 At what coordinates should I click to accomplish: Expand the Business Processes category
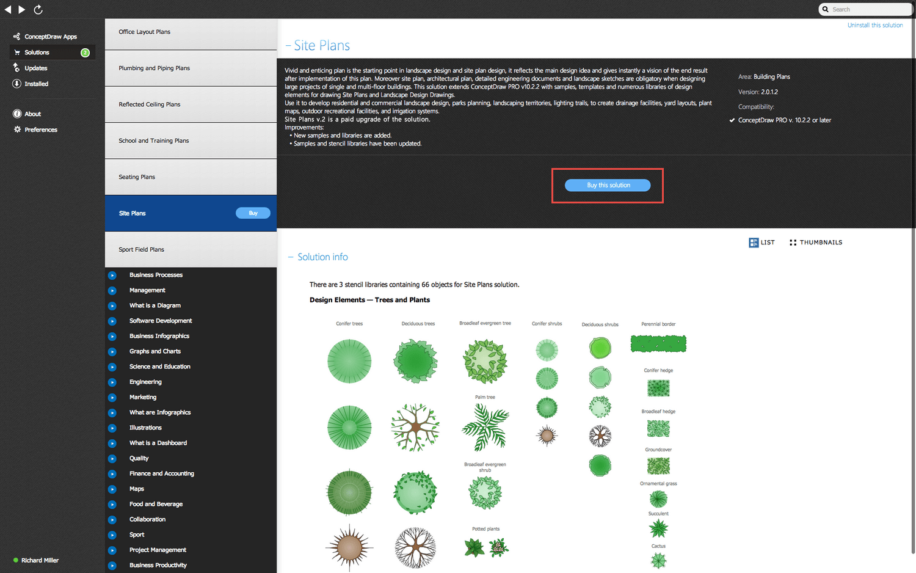[x=112, y=275]
